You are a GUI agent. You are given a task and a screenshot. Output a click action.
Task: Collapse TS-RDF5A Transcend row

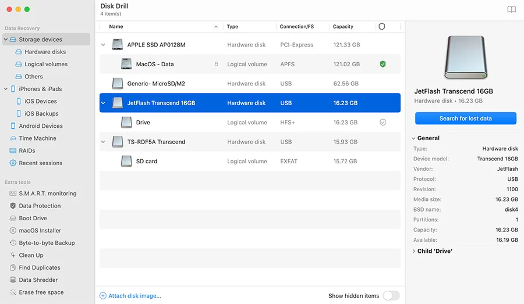pyautogui.click(x=103, y=142)
